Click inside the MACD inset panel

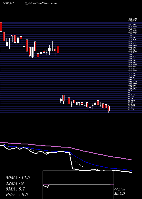tap(78, 185)
